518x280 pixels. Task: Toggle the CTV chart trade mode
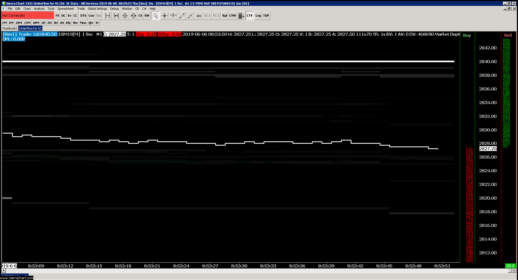[x=250, y=16]
